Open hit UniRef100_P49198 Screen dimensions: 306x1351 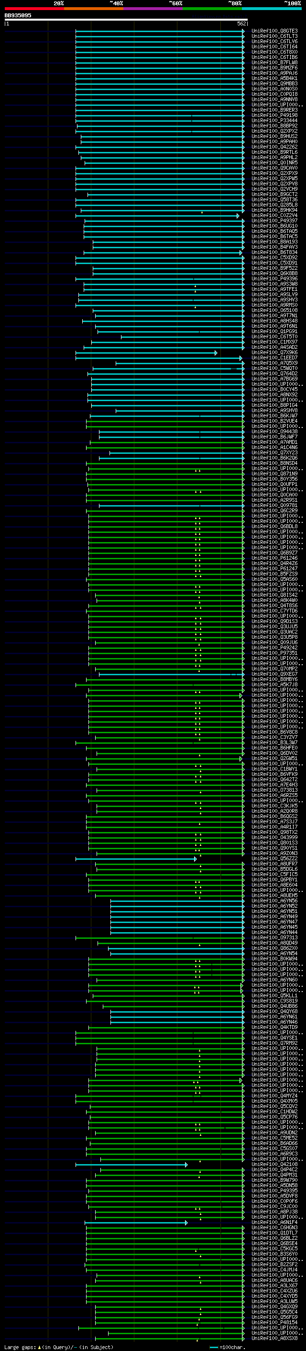pyautogui.click(x=274, y=115)
